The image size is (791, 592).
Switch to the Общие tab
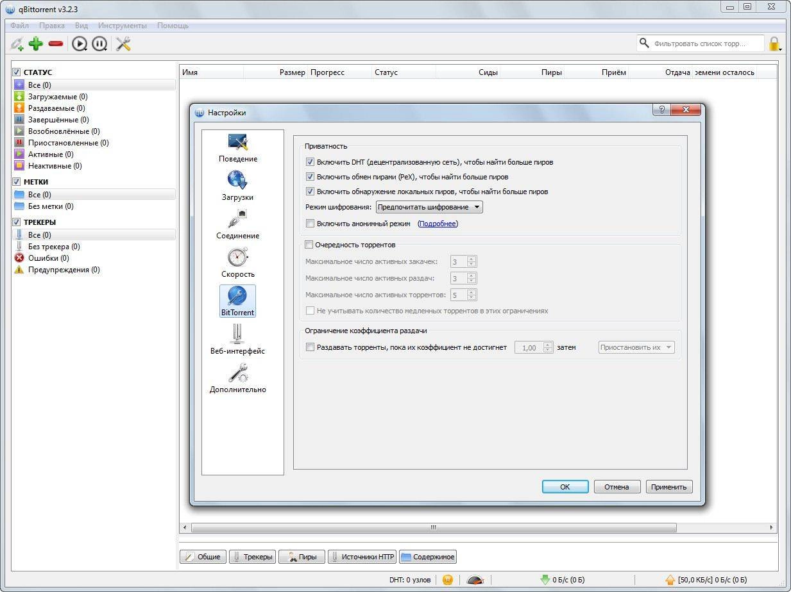pos(203,557)
